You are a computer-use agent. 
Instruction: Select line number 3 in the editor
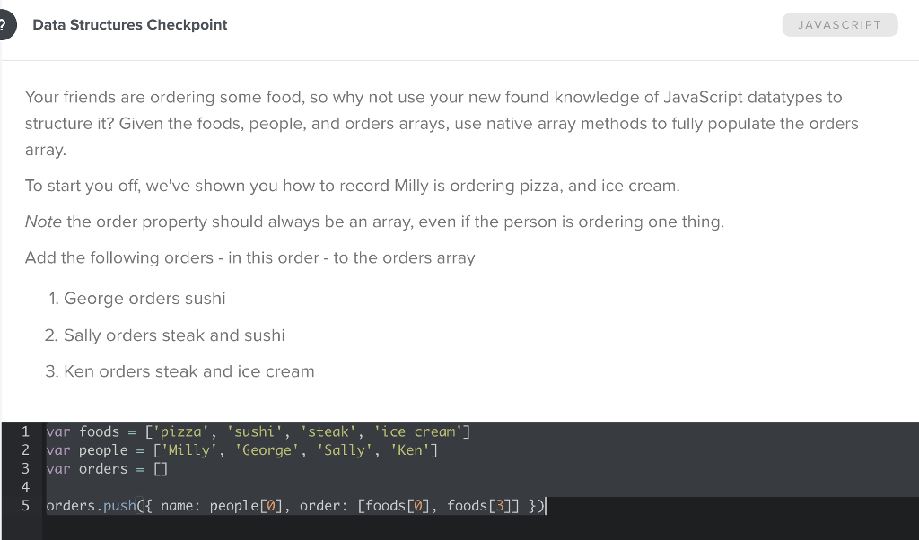click(25, 468)
